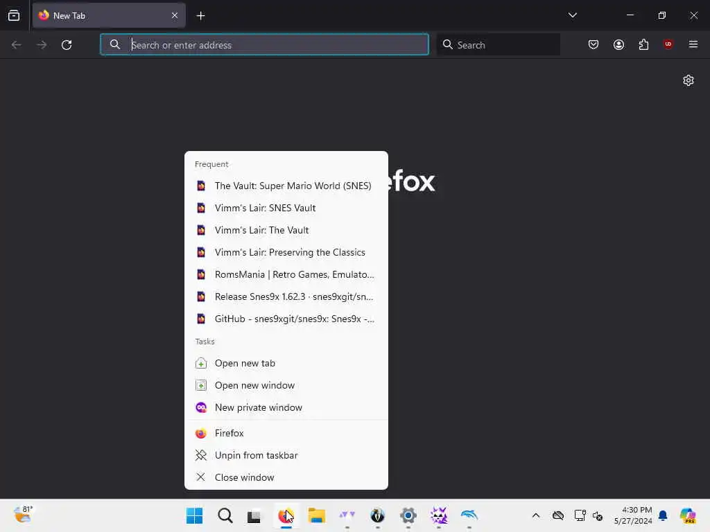This screenshot has width=710, height=532.
Task: Open new tab personalize gear icon
Action: [689, 80]
